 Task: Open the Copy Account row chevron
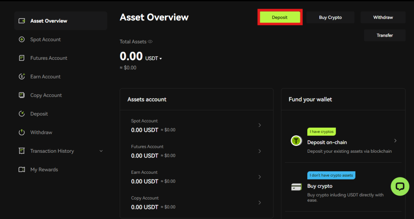(x=260, y=203)
